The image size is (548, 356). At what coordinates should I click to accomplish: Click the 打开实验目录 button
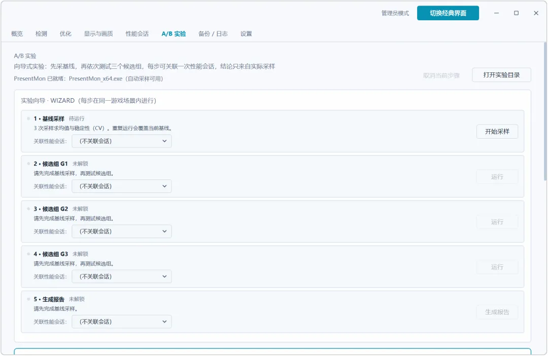[501, 75]
